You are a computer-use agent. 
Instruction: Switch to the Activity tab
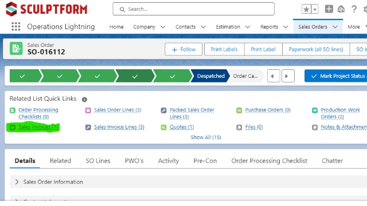[168, 161]
